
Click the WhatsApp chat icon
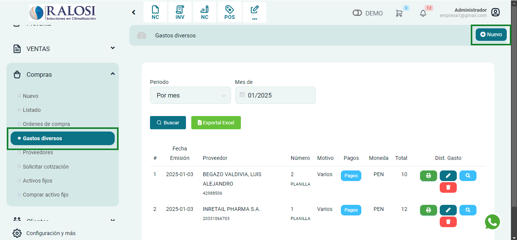coord(492,222)
